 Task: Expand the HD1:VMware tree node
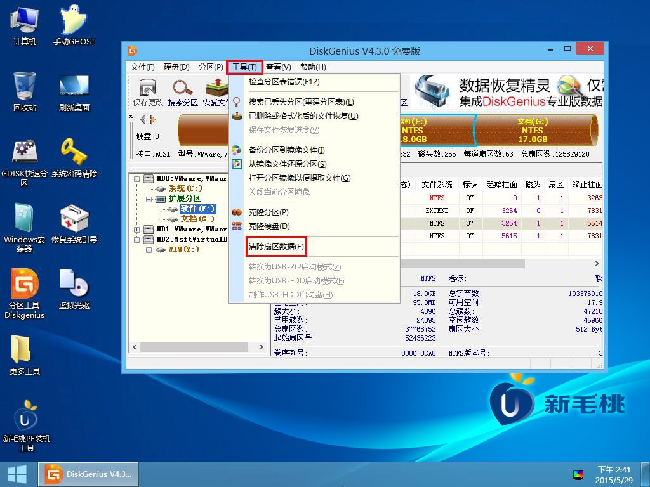click(136, 230)
